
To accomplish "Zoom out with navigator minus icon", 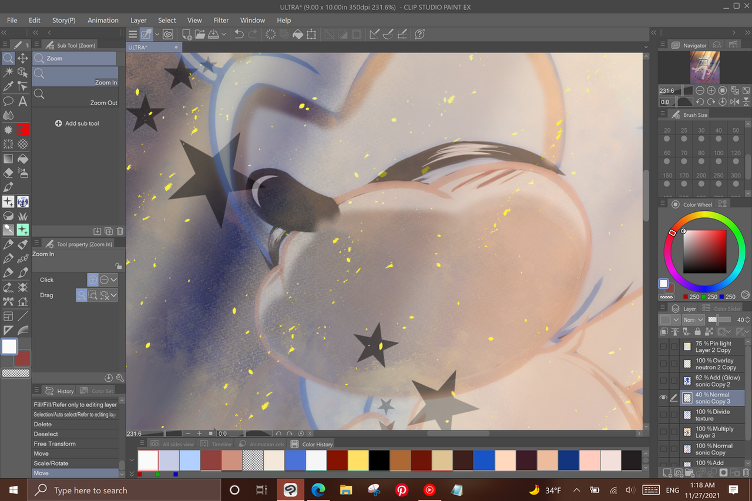I will click(700, 90).
